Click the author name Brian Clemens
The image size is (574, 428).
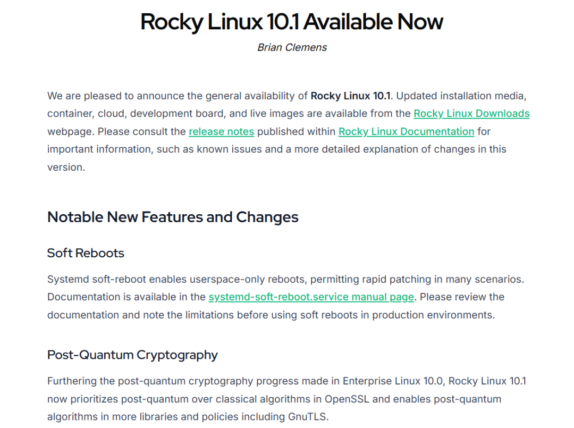292,47
